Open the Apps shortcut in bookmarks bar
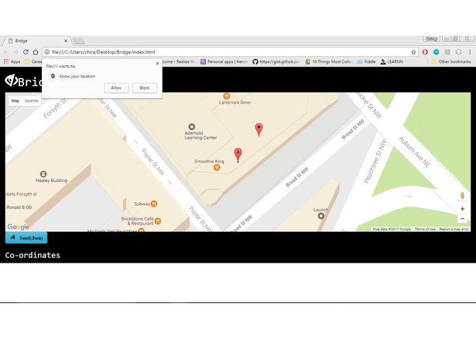 pos(12,62)
